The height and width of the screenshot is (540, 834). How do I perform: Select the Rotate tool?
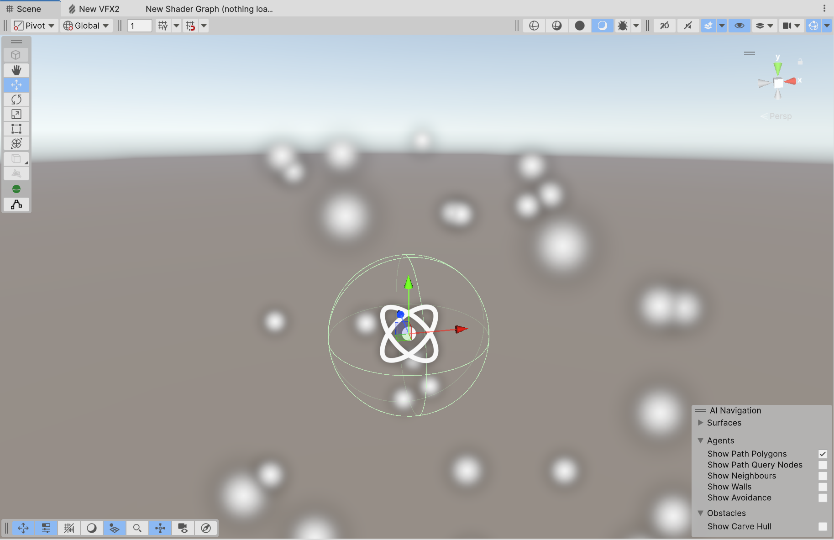(x=16, y=100)
